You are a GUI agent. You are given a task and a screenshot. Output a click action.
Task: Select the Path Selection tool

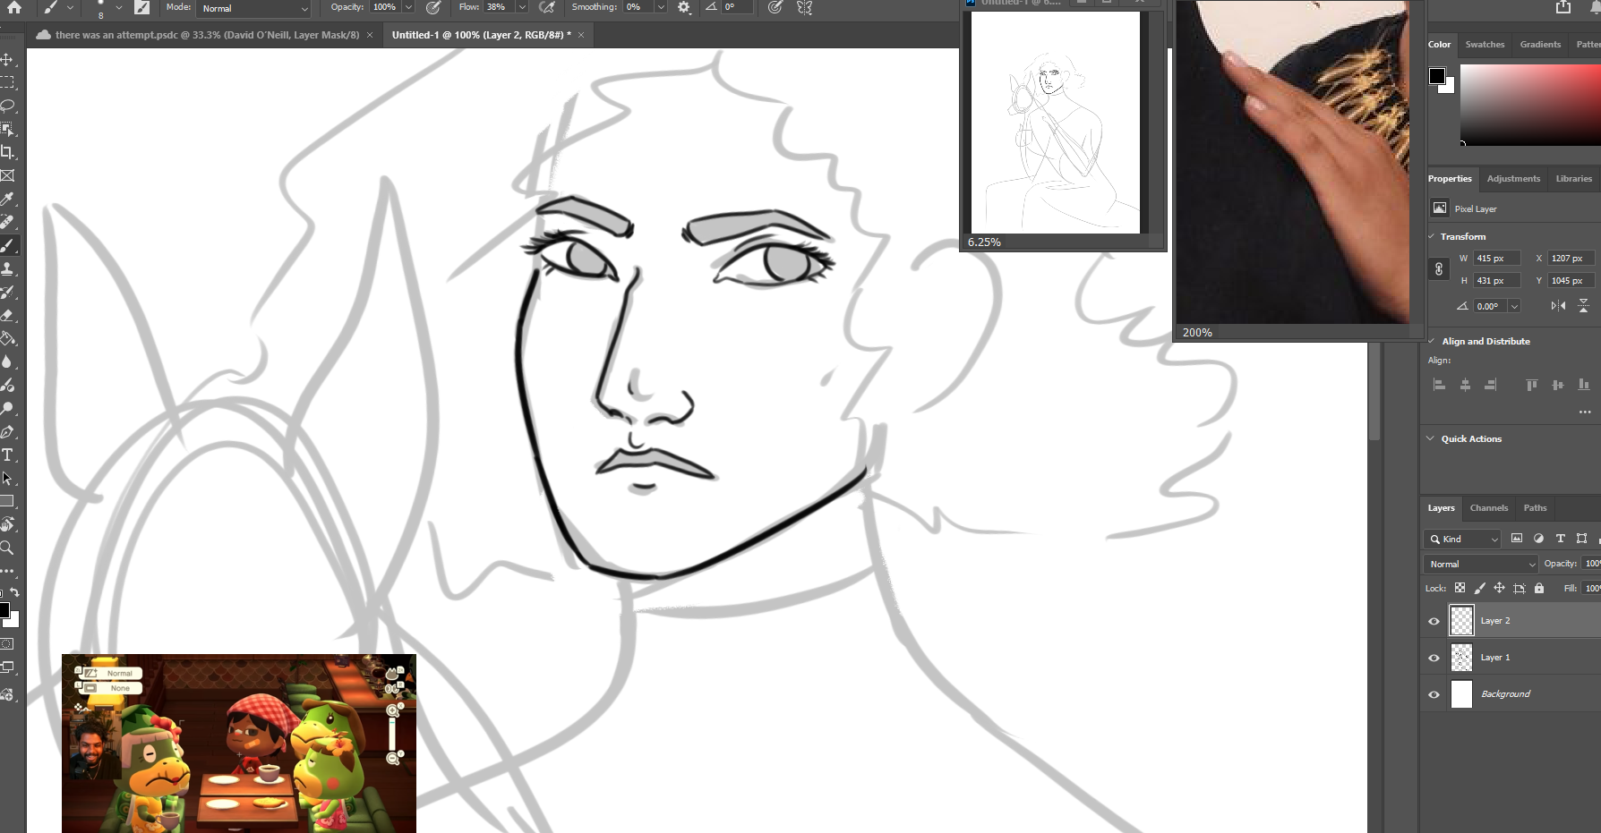tap(7, 478)
